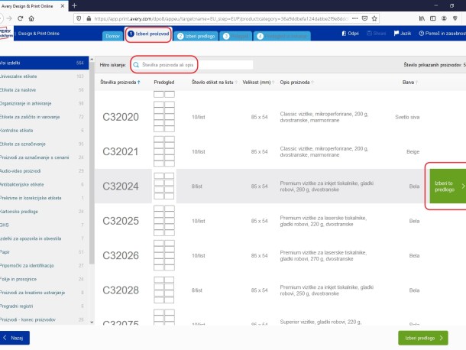The image size is (466, 350).
Task: Click the sidebar scroll-up arrow
Action: [92, 60]
